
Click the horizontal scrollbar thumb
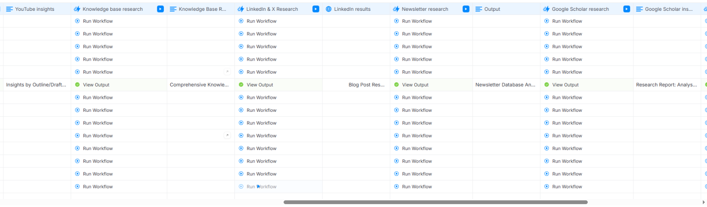click(435, 202)
